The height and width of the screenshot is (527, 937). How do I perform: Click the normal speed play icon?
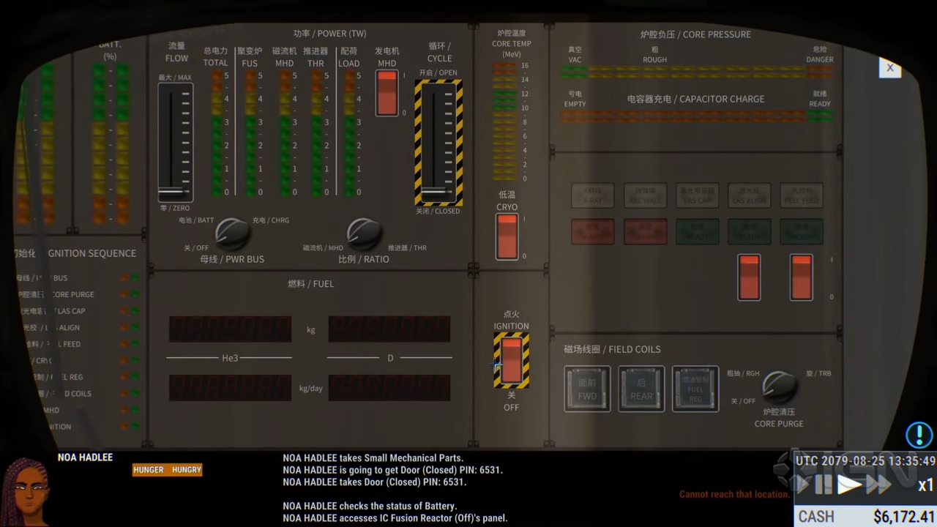click(849, 485)
